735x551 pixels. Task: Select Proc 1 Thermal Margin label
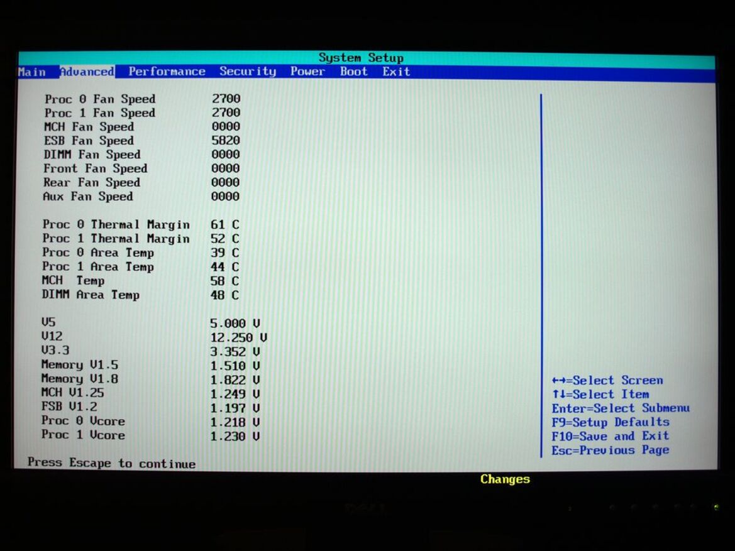coord(116,239)
